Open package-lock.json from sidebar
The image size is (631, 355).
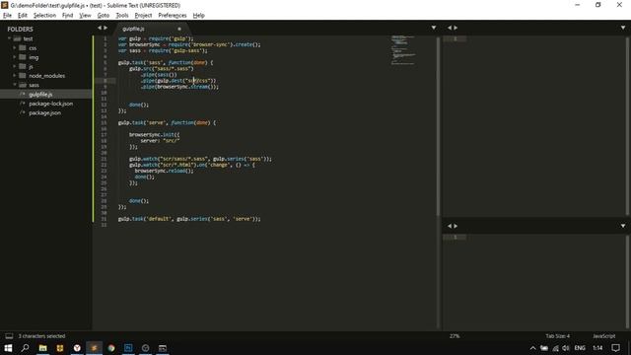pos(50,104)
